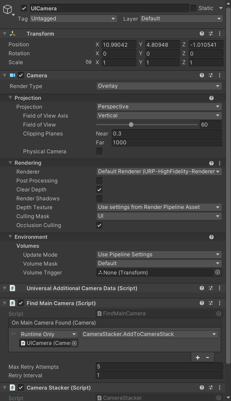Open Transform component presets icon
231x401 pixels.
211,34
